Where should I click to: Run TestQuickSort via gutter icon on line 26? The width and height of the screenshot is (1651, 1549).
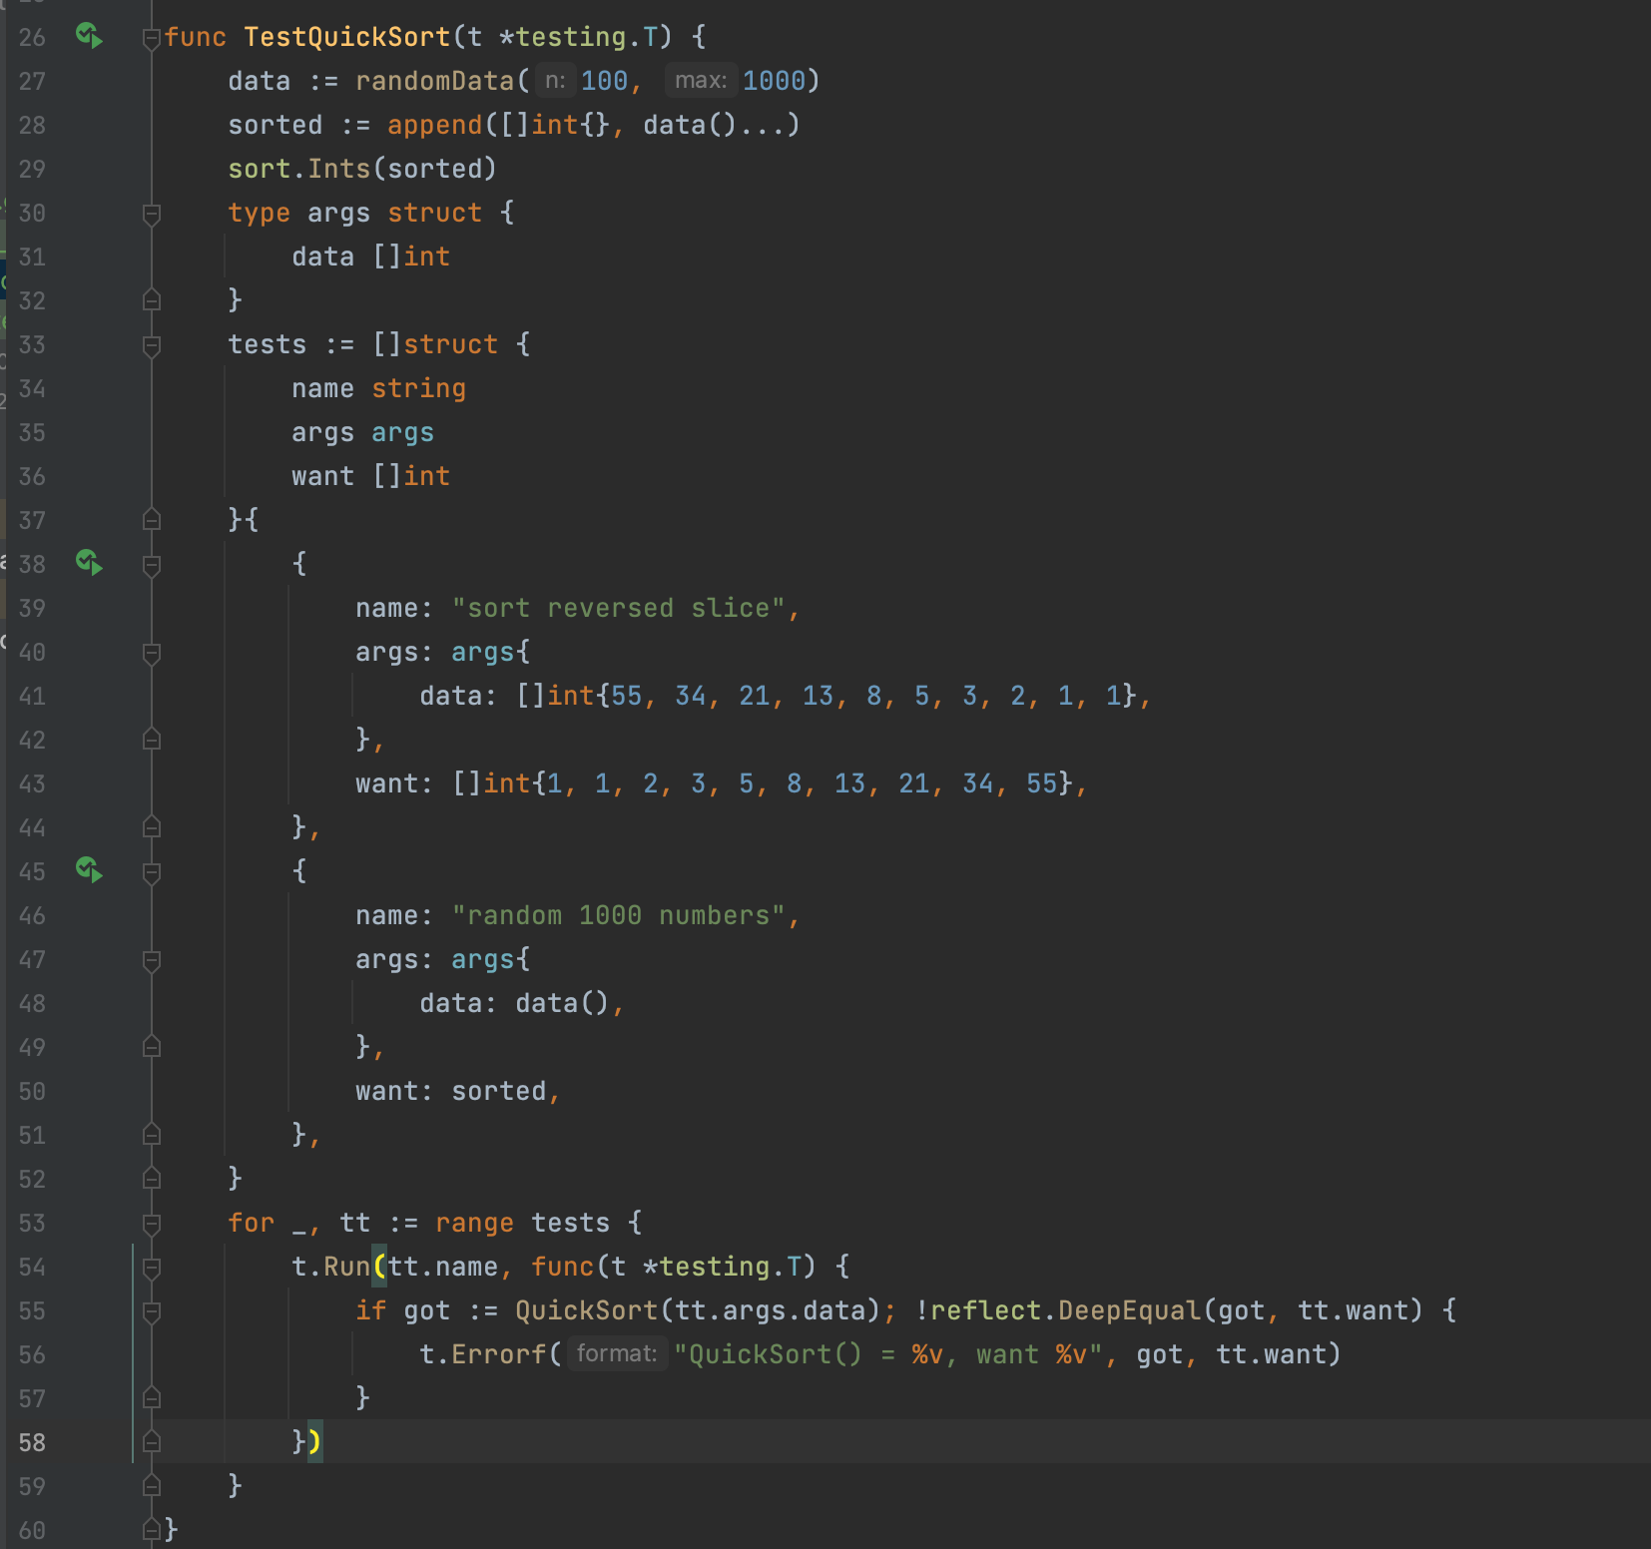point(89,36)
